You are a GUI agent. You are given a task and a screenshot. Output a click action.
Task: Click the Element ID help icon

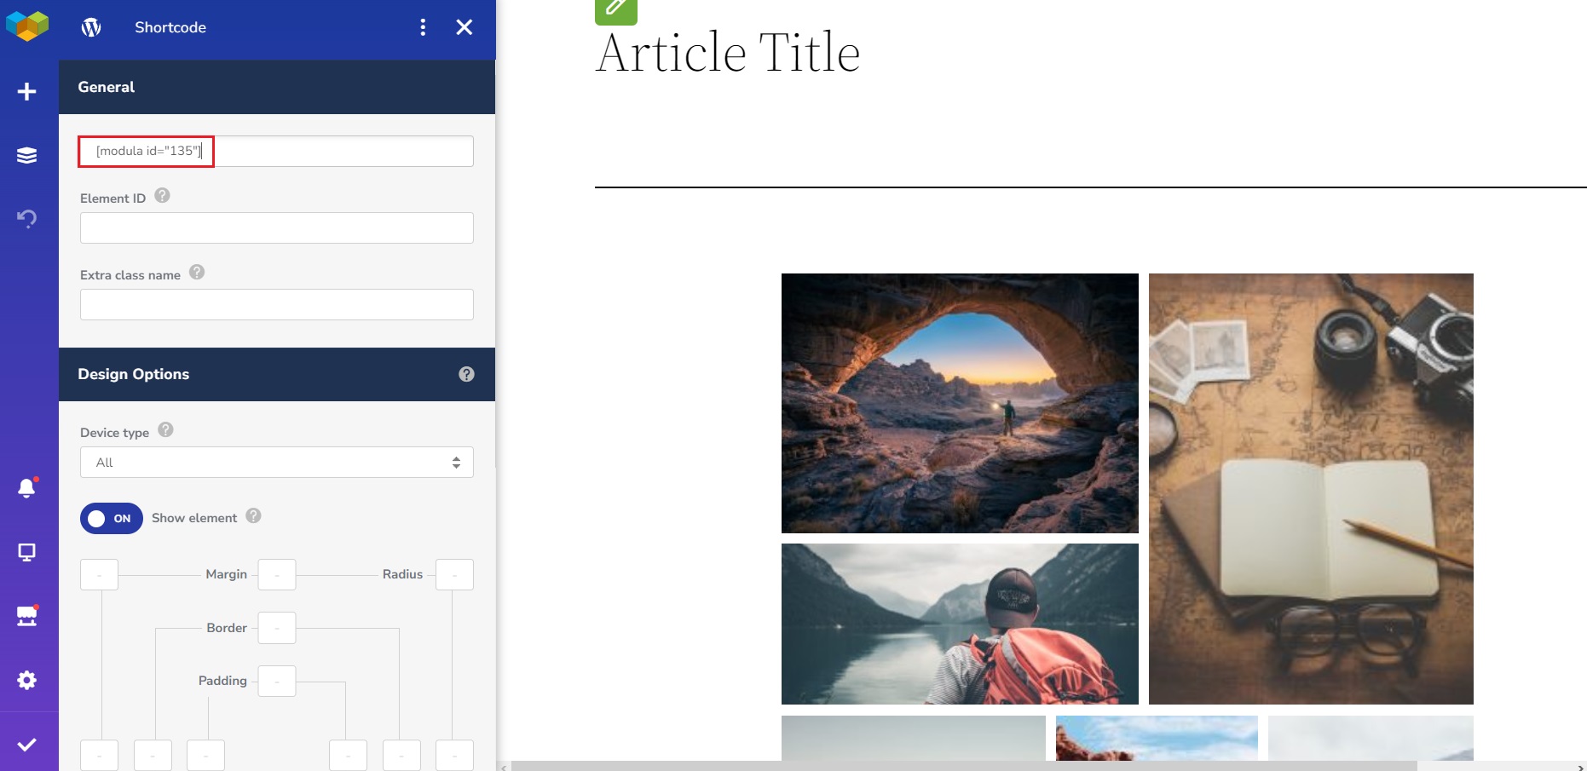162,196
